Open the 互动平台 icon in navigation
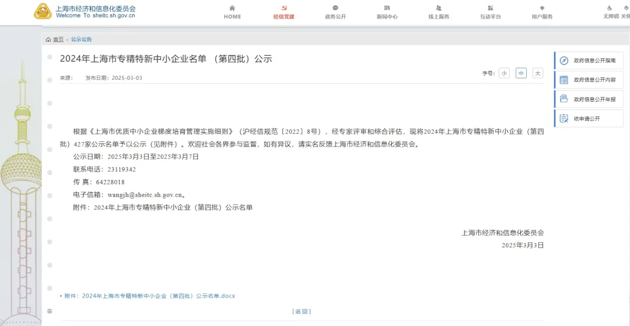The image size is (630, 326). (491, 8)
